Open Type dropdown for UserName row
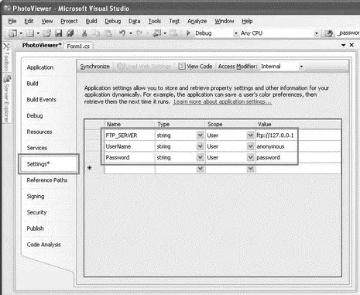 pyautogui.click(x=200, y=146)
